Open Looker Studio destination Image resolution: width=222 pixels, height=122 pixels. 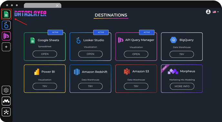[x=90, y=54]
